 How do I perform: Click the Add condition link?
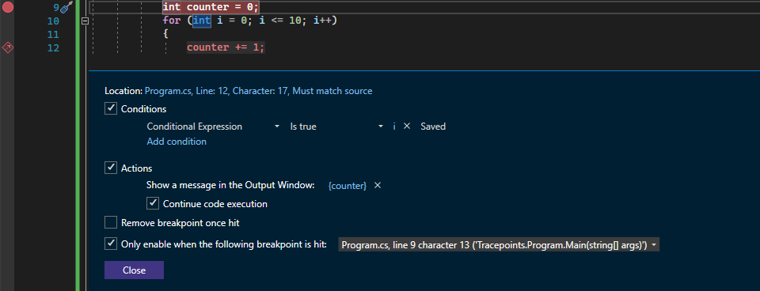177,142
